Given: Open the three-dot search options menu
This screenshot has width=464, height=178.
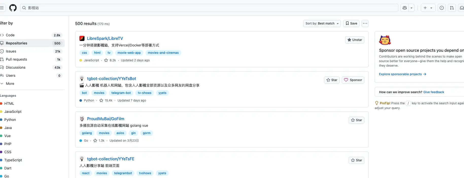Looking at the screenshot, I should coord(365,23).
